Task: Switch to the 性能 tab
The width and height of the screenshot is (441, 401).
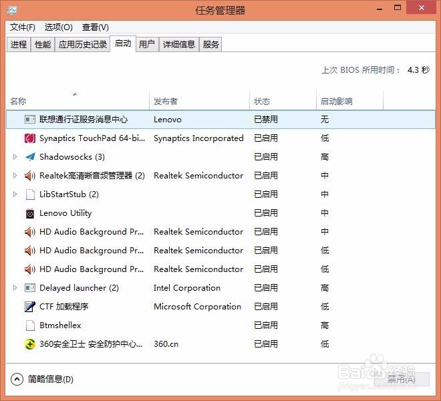Action: 43,45
